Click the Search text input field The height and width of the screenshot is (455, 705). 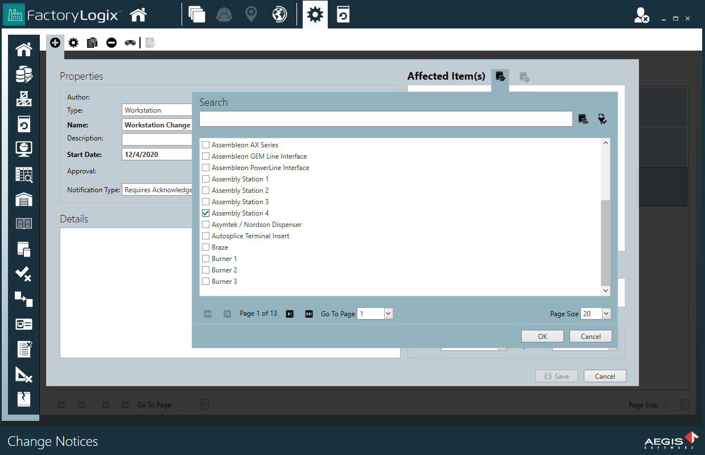click(x=386, y=119)
